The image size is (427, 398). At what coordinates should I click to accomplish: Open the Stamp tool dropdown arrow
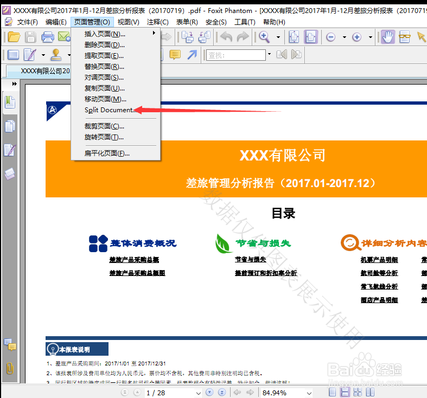(x=69, y=55)
